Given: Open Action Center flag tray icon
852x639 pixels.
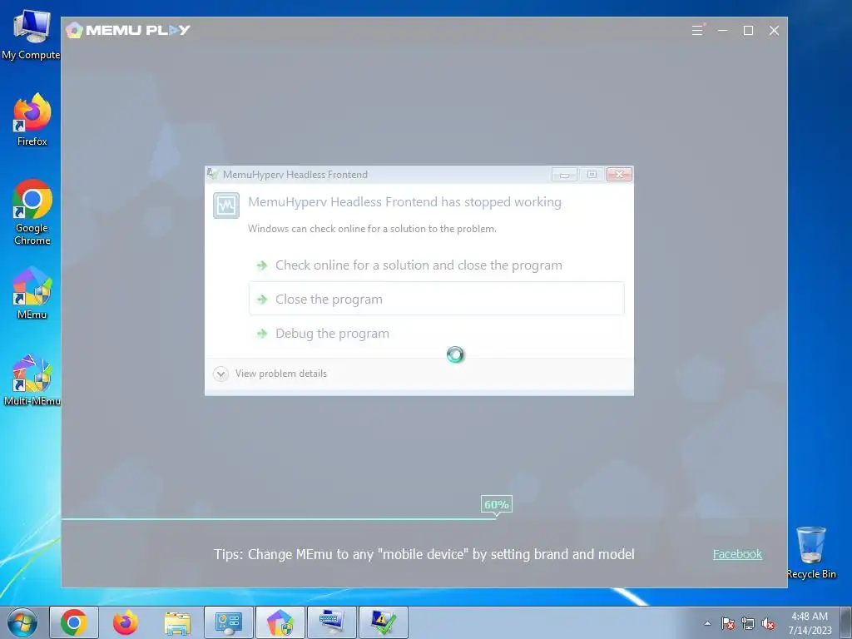Looking at the screenshot, I should pos(728,623).
